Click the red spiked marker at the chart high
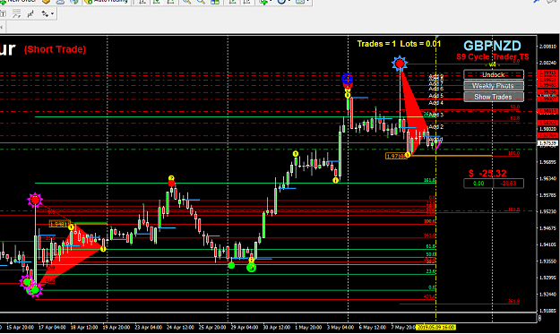The image size is (560, 334). pos(400,64)
